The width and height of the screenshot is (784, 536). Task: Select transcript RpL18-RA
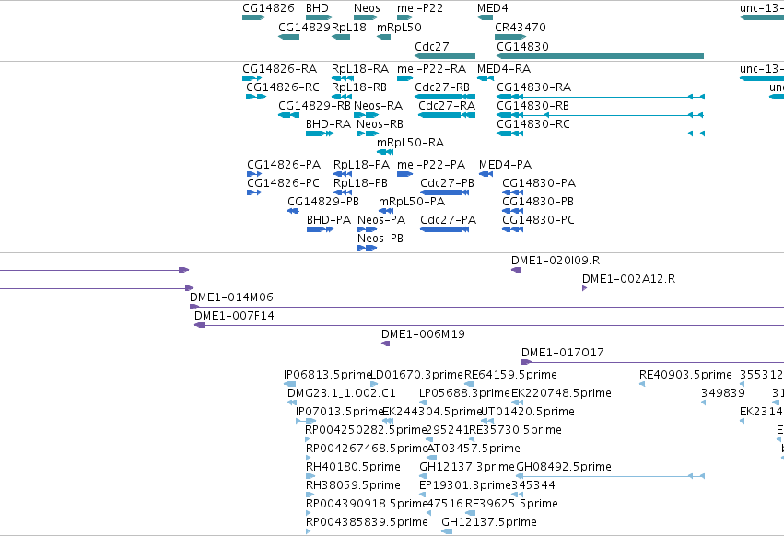(360, 68)
